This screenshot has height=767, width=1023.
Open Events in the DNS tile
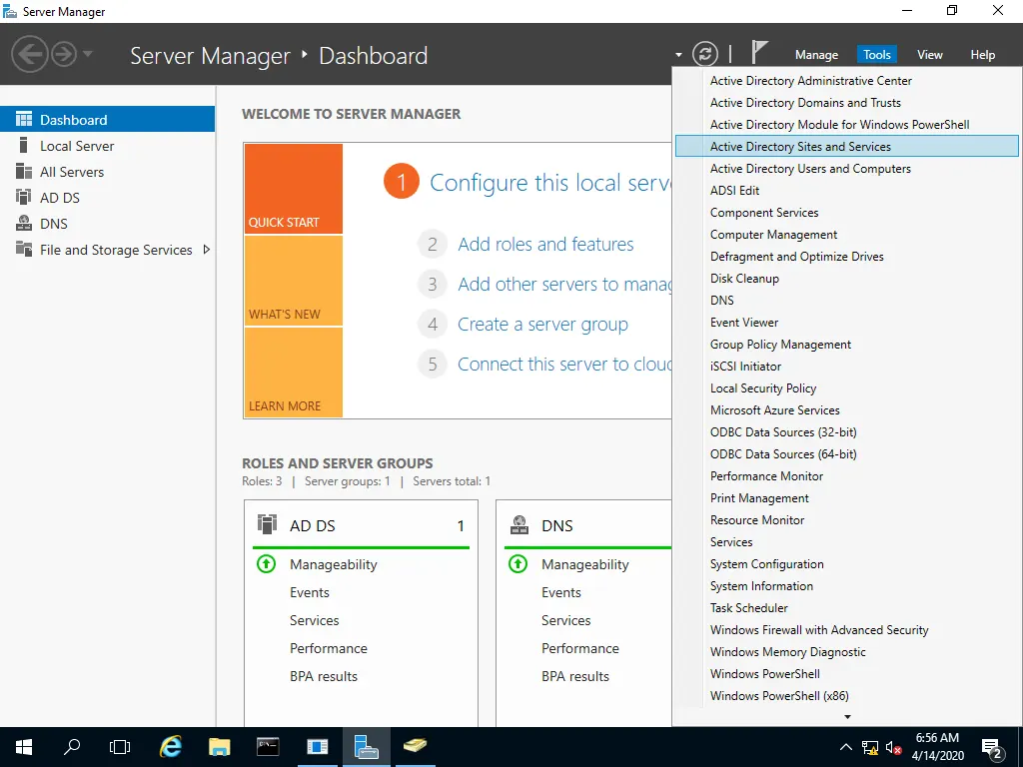561,592
